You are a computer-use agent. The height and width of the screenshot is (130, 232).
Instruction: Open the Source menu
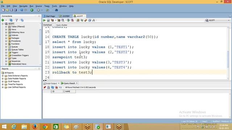(38, 6)
